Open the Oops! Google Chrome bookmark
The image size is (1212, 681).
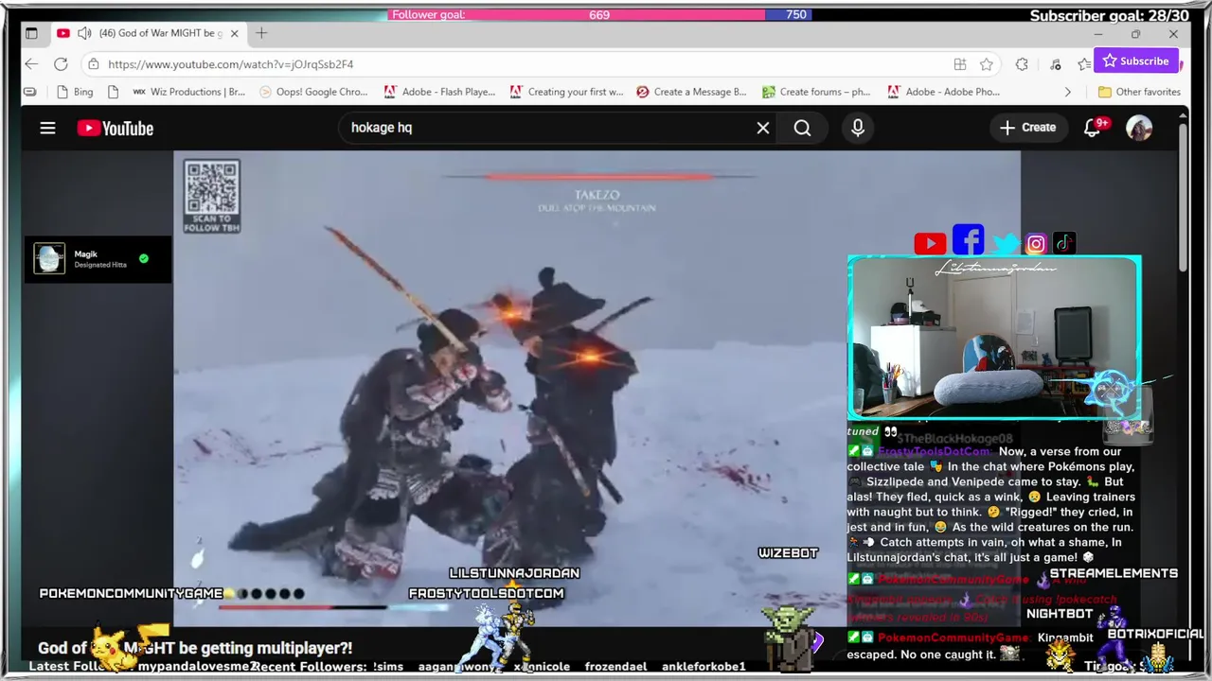click(313, 92)
